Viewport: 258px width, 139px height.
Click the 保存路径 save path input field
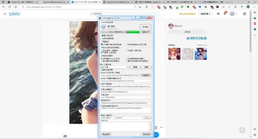(x=126, y=103)
